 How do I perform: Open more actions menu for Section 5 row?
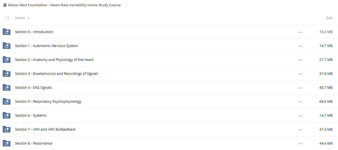[x=301, y=102]
